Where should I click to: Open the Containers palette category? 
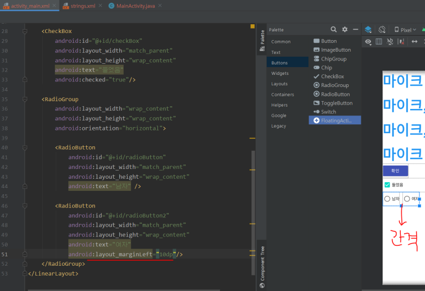(x=288, y=95)
